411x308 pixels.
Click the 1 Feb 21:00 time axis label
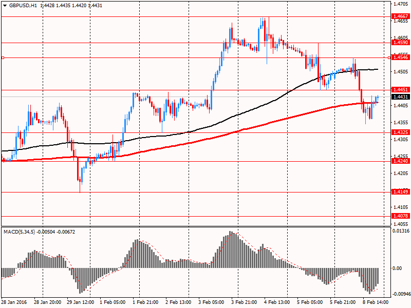(145, 302)
